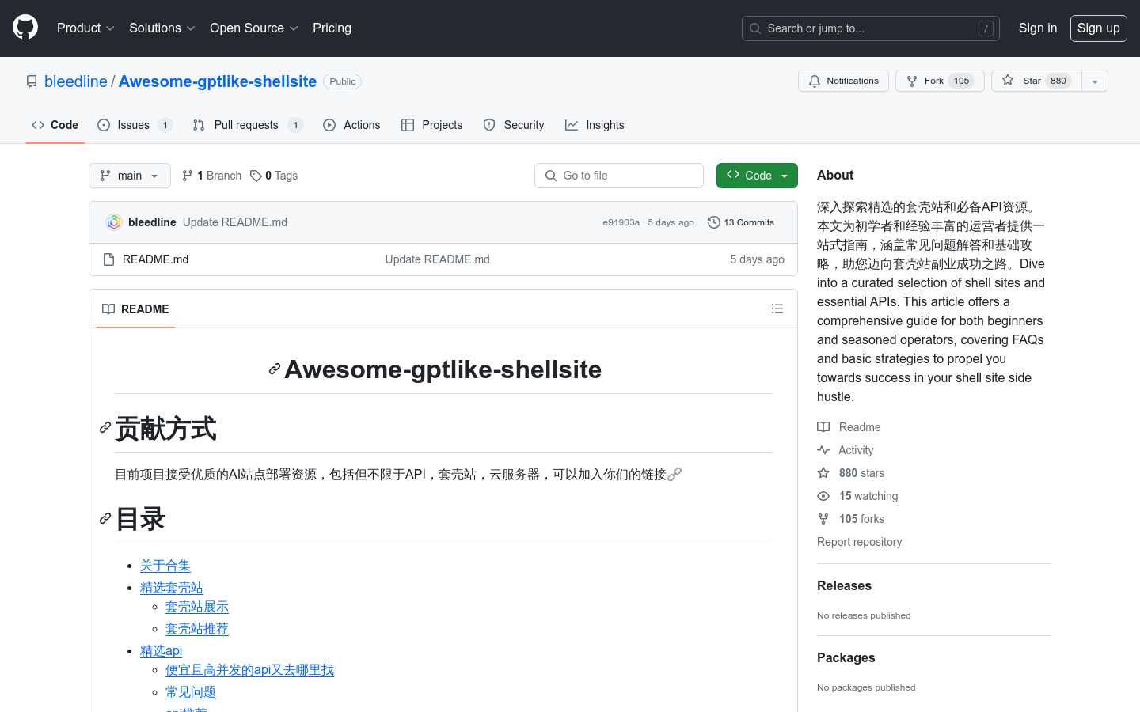1140x712 pixels.
Task: Click the bleedline avatar icon in commit row
Action: (114, 222)
